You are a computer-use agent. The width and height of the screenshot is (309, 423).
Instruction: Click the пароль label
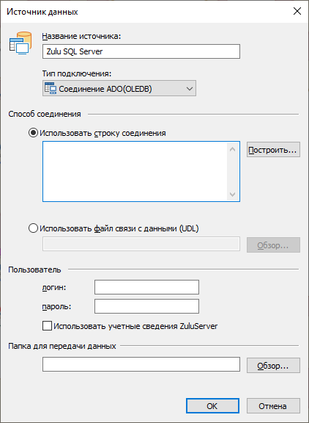click(x=56, y=306)
